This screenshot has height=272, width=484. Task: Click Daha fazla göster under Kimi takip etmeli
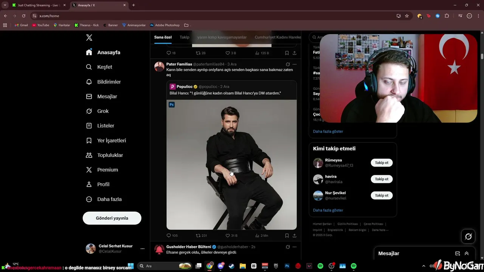(328, 210)
